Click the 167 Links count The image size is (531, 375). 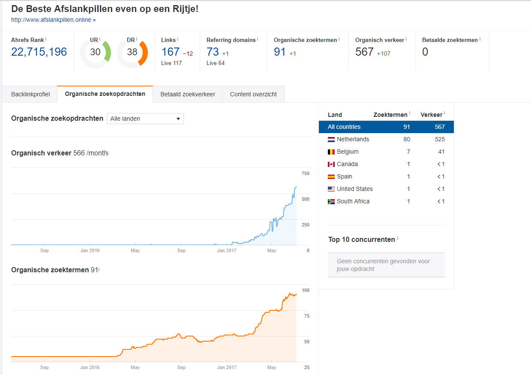coord(170,52)
